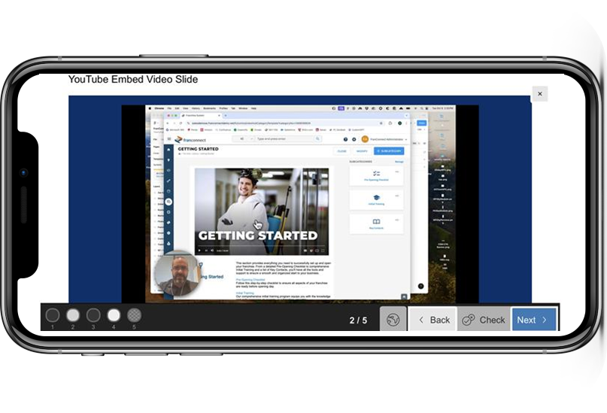This screenshot has width=607, height=413.
Task: Go to the Next slide
Action: point(533,320)
